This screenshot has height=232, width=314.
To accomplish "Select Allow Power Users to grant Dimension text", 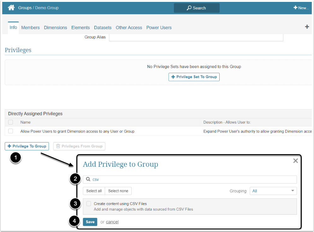I will 77,131.
